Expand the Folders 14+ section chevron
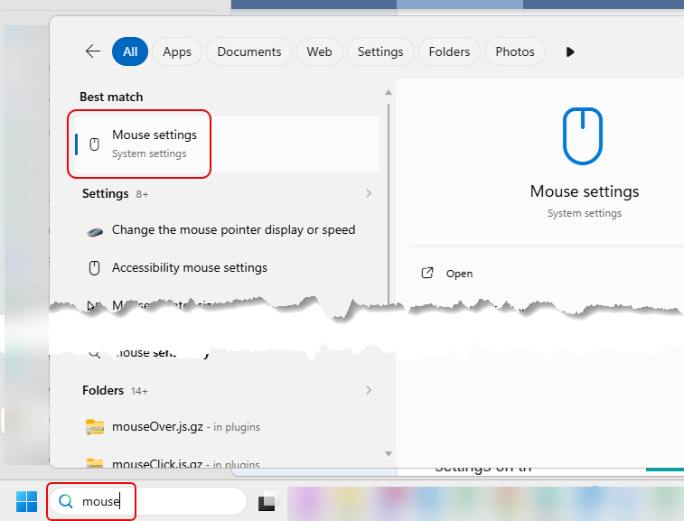Image resolution: width=684 pixels, height=521 pixels. coord(369,390)
